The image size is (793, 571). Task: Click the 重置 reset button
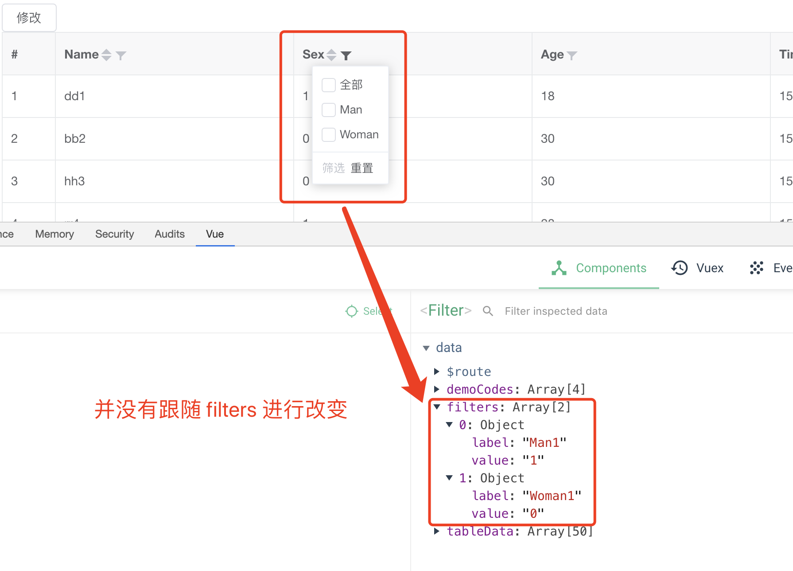coord(362,168)
